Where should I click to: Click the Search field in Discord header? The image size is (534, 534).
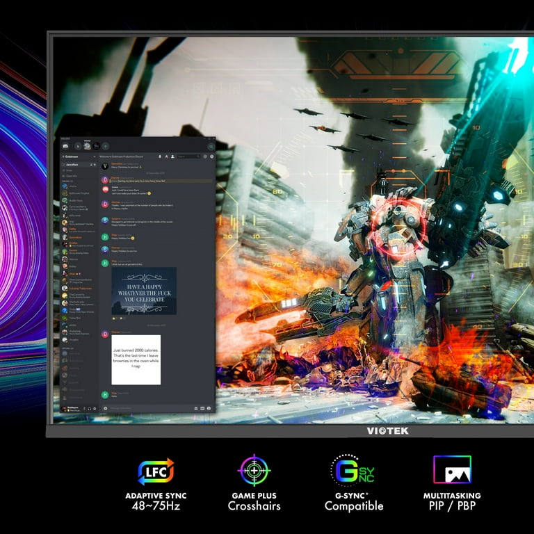[188, 156]
